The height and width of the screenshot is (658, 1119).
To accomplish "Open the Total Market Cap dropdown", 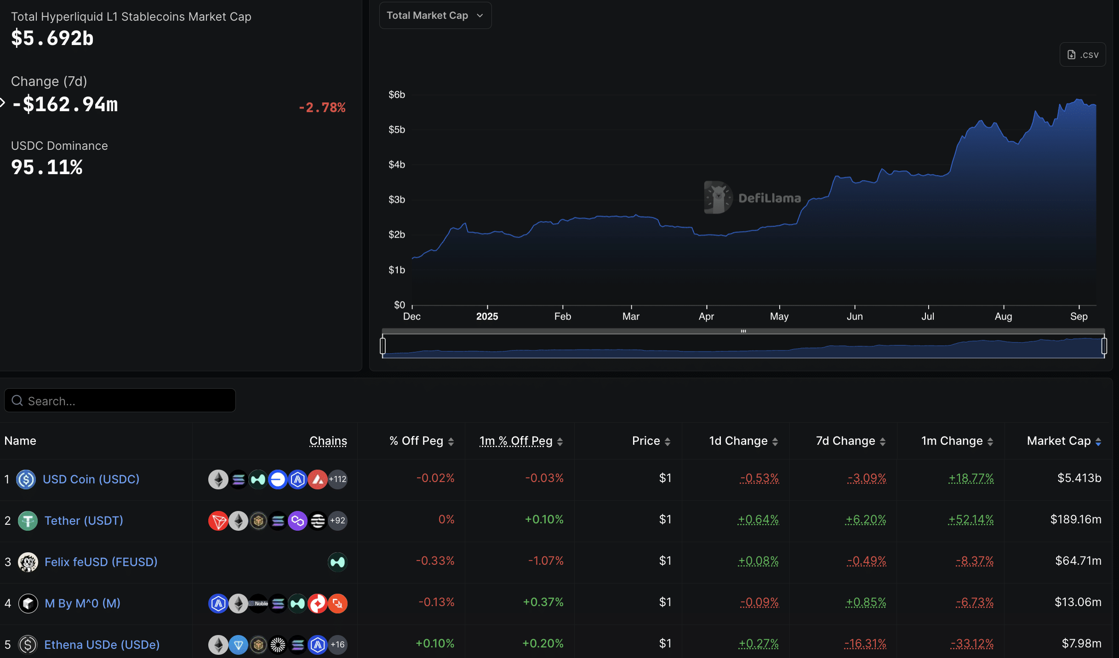I will click(435, 15).
